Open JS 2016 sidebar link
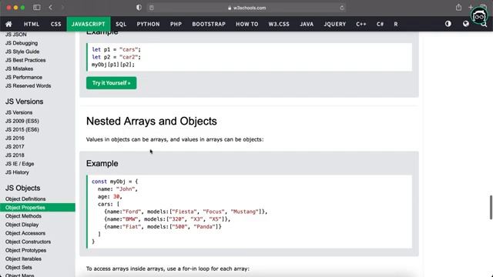493x277 pixels. (15, 138)
